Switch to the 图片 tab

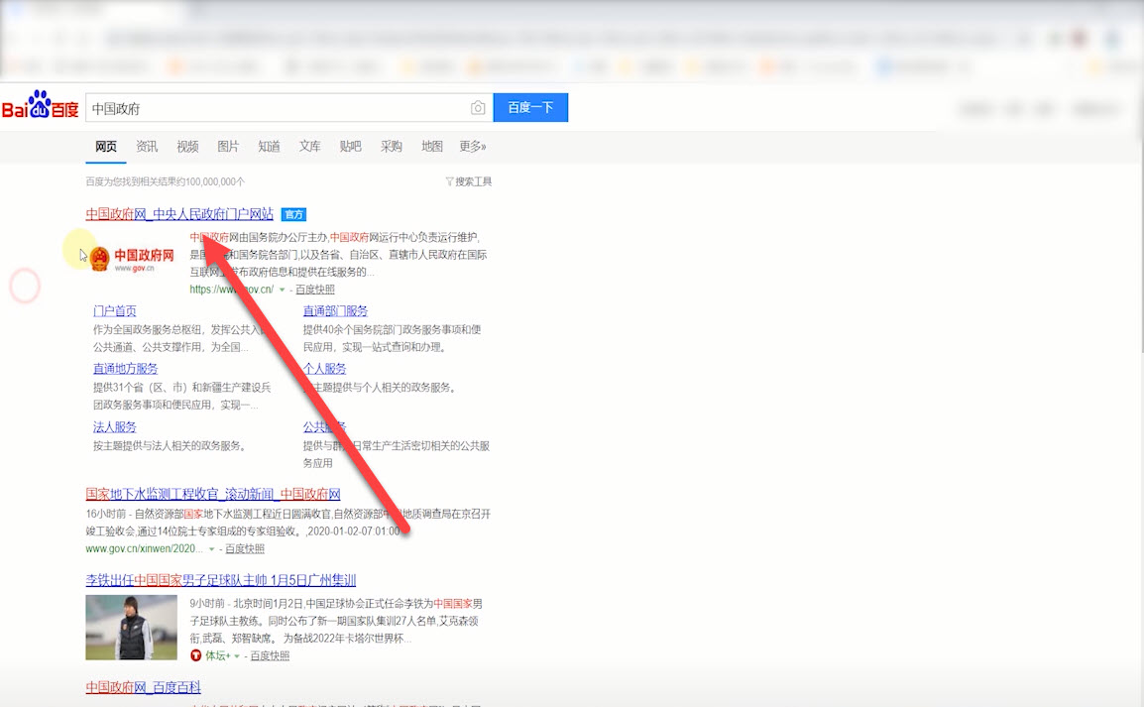tap(228, 147)
